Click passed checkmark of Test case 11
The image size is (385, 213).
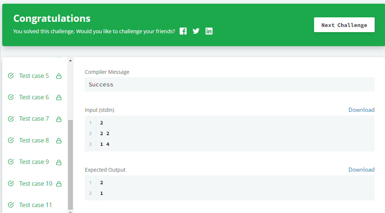point(11,205)
